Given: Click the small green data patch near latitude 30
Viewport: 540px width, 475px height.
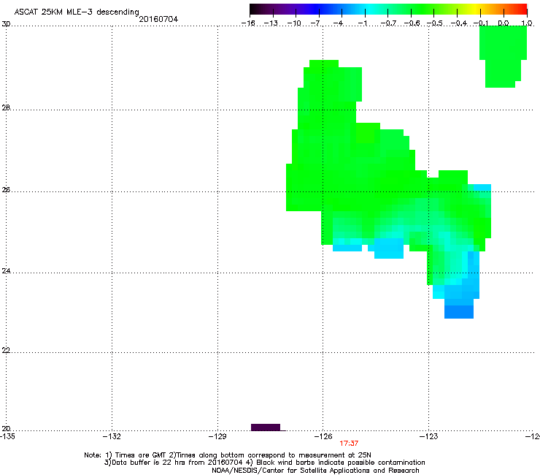Looking at the screenshot, I should 503,56.
